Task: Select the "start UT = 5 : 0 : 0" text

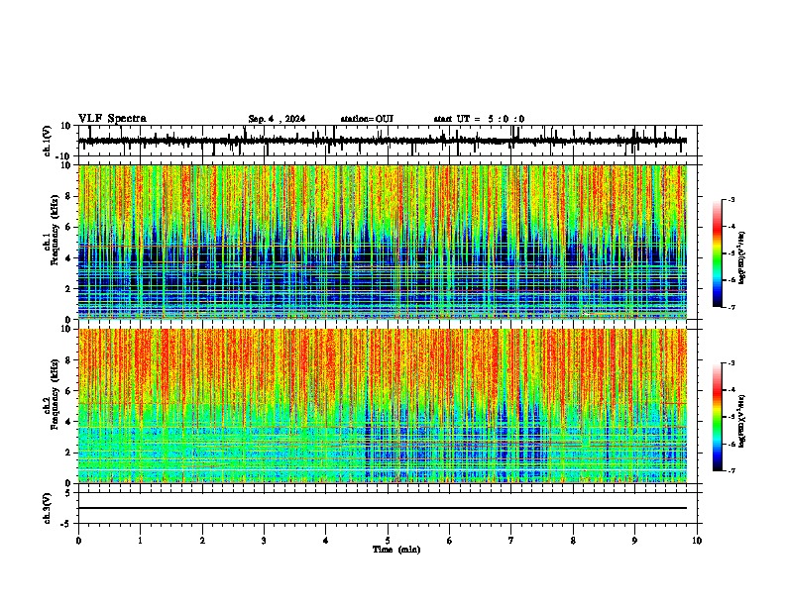Action: (x=479, y=119)
